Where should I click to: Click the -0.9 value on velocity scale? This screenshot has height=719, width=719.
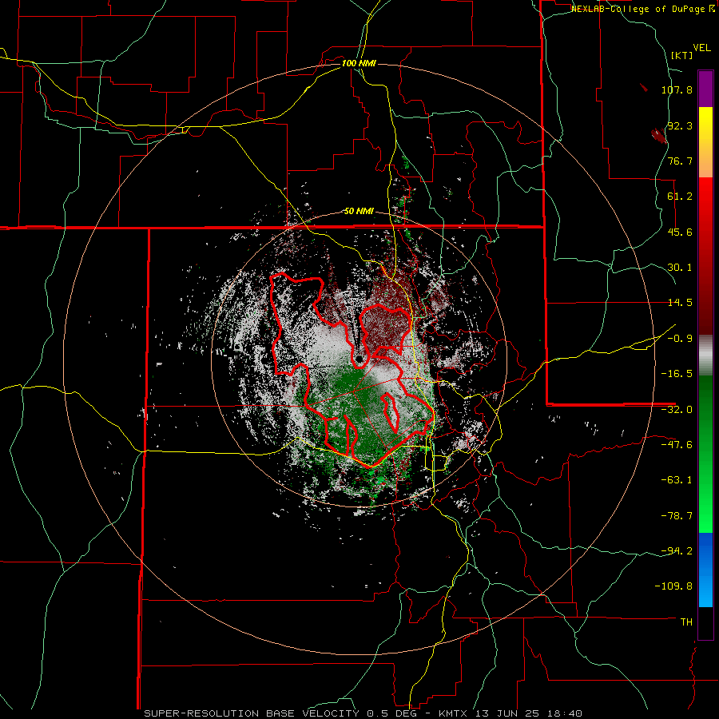[x=680, y=339]
